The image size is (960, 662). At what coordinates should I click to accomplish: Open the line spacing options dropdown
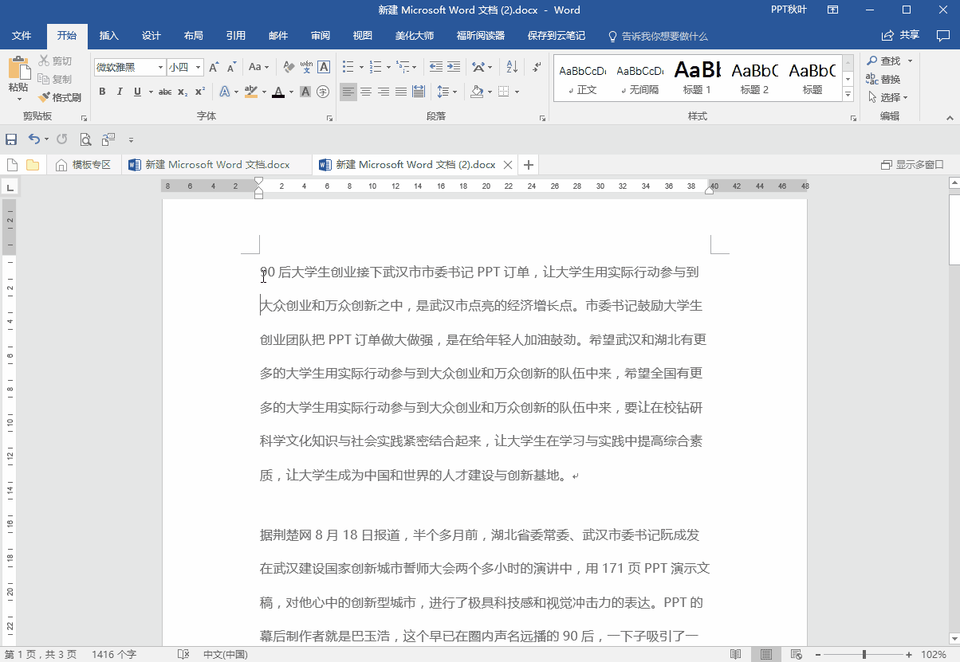pyautogui.click(x=453, y=92)
